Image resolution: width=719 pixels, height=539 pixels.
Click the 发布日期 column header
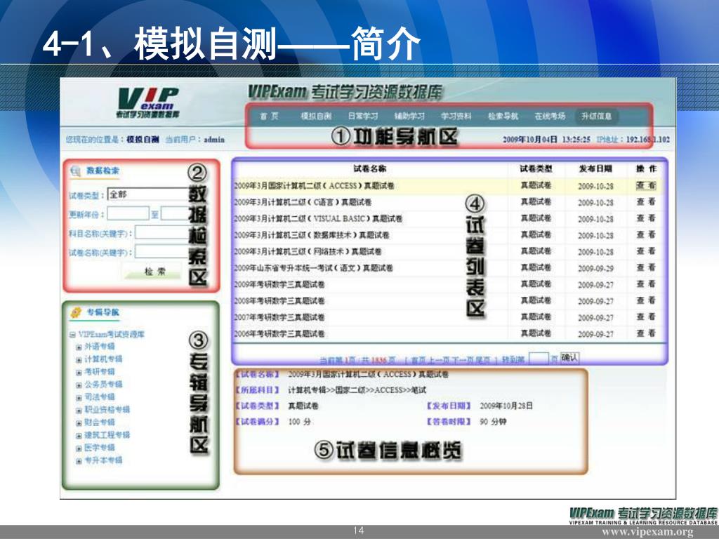[x=595, y=169]
